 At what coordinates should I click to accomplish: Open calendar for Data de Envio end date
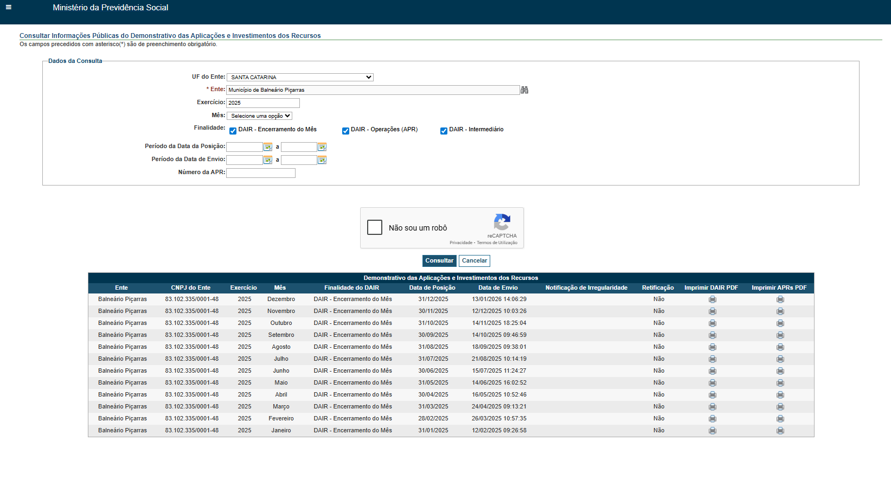pos(322,160)
